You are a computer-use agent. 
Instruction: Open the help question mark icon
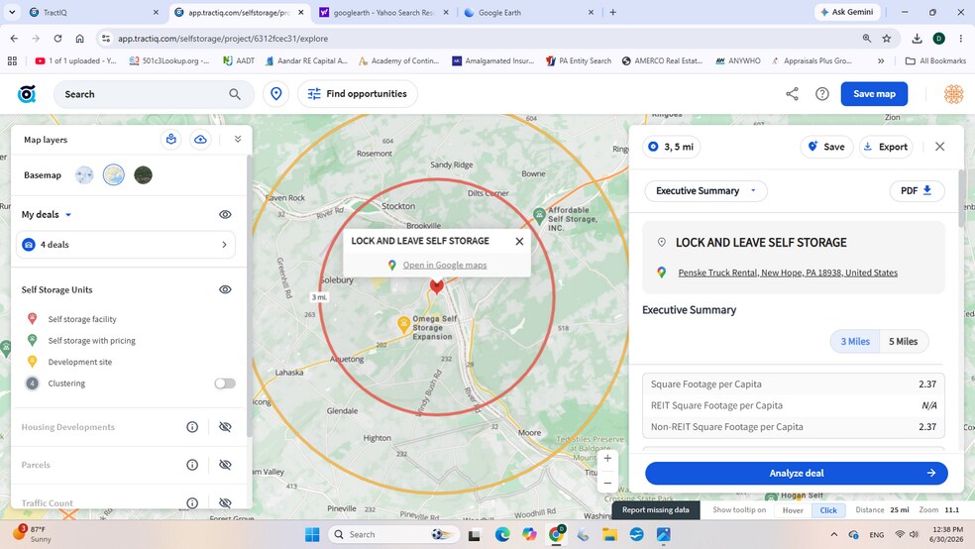click(x=822, y=94)
